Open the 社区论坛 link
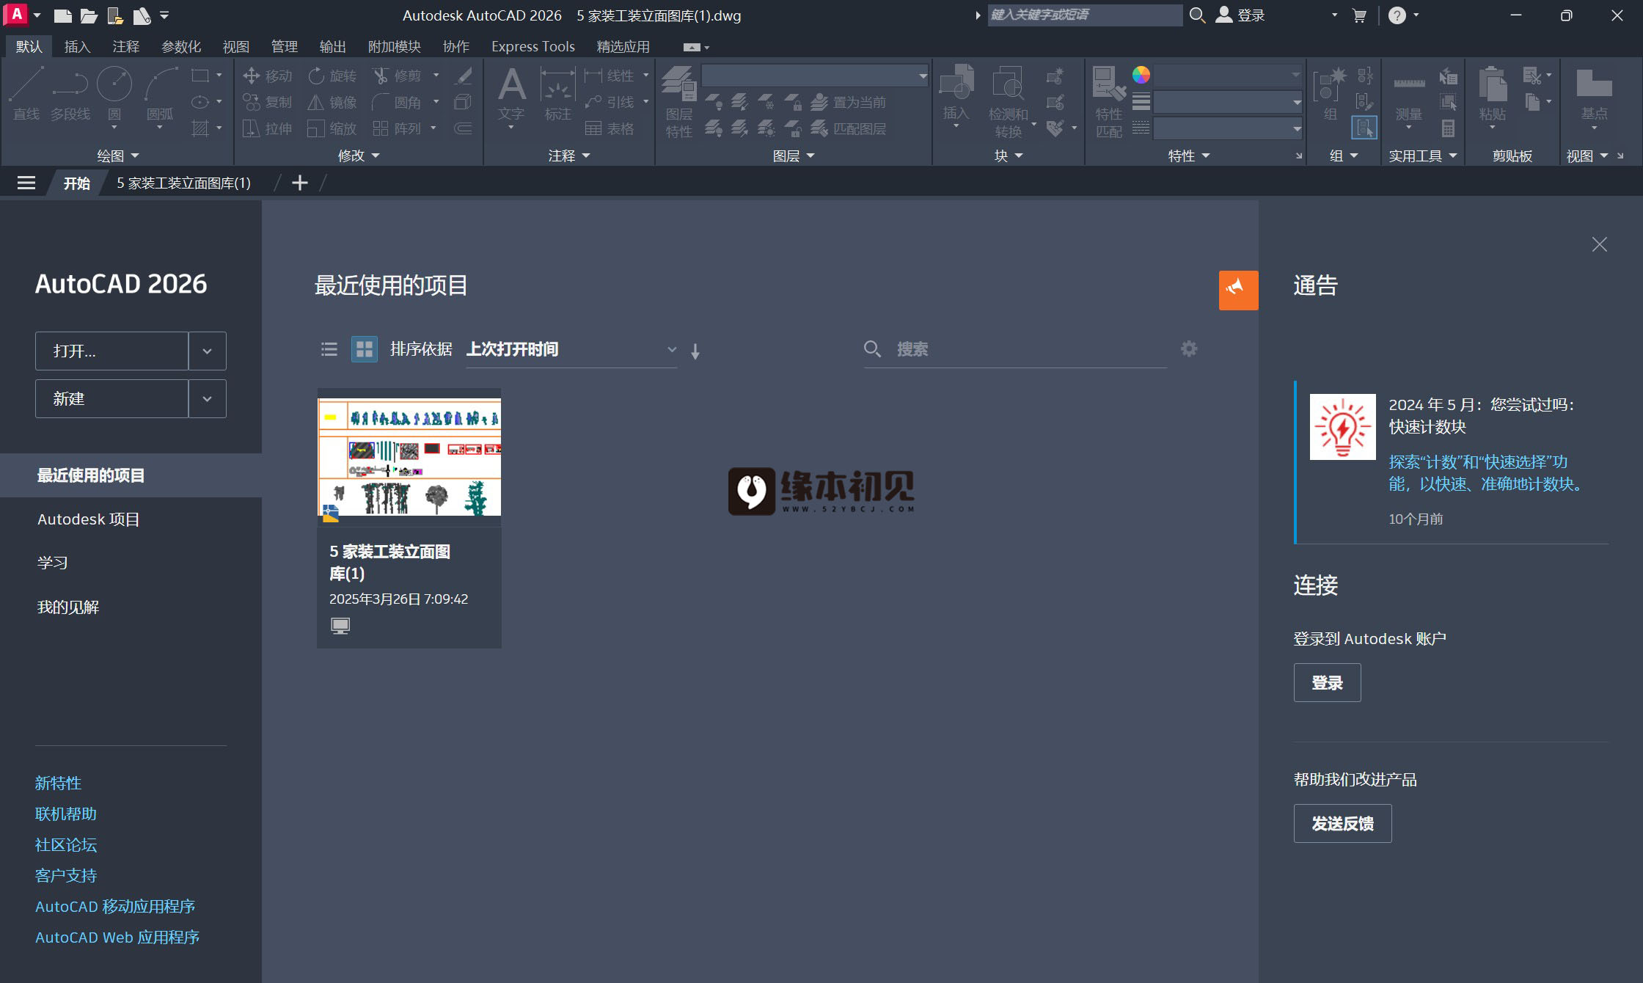Image resolution: width=1643 pixels, height=983 pixels. (x=66, y=844)
